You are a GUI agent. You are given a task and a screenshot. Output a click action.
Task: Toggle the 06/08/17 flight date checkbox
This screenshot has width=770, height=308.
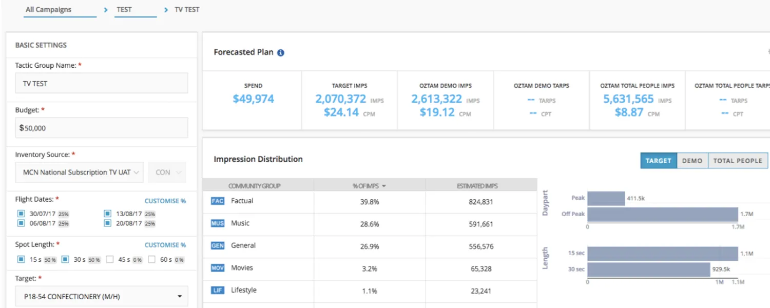[21, 223]
